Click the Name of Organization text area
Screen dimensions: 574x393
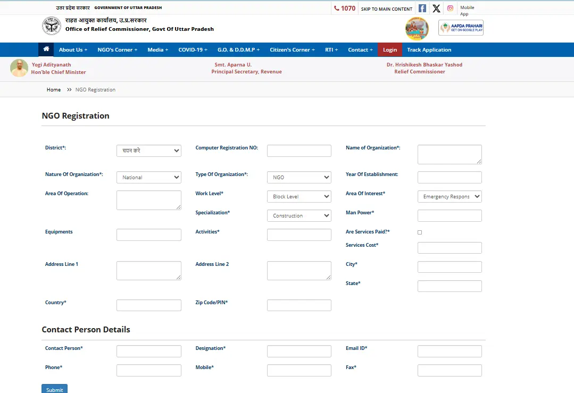[x=450, y=154]
